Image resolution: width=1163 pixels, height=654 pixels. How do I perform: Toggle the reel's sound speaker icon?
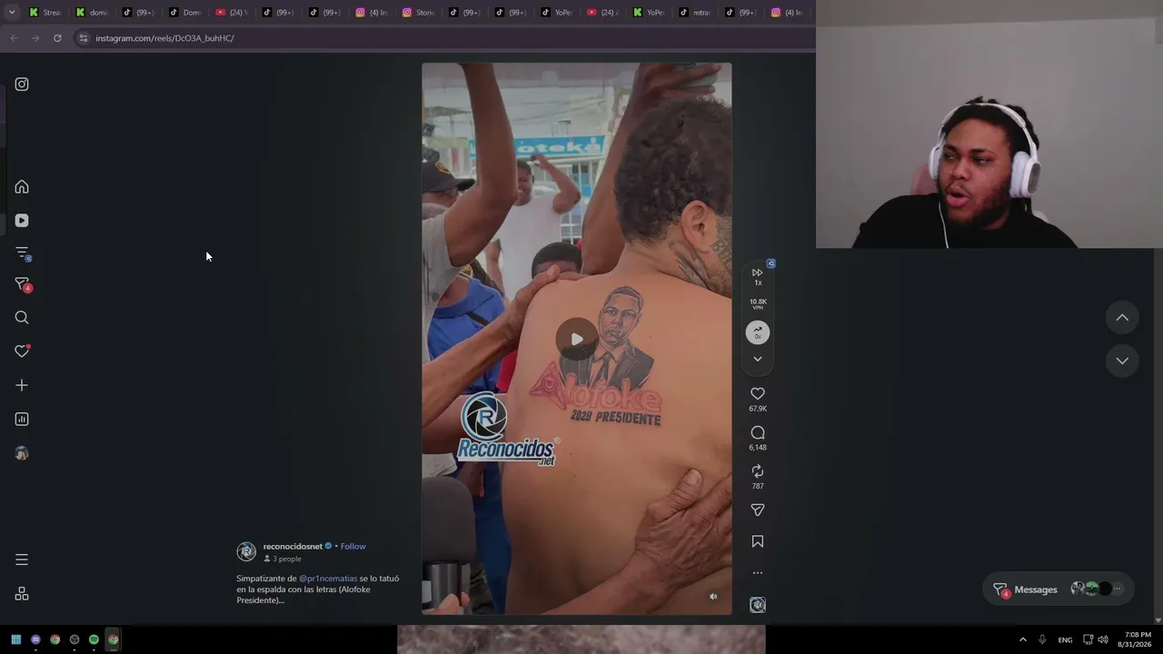click(713, 597)
